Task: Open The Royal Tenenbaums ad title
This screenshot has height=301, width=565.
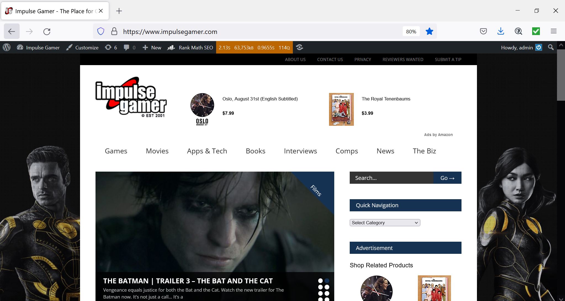Action: pyautogui.click(x=386, y=99)
